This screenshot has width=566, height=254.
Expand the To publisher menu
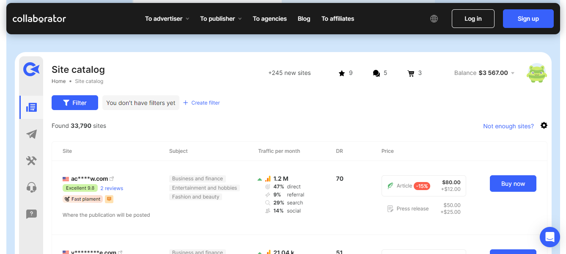click(221, 19)
